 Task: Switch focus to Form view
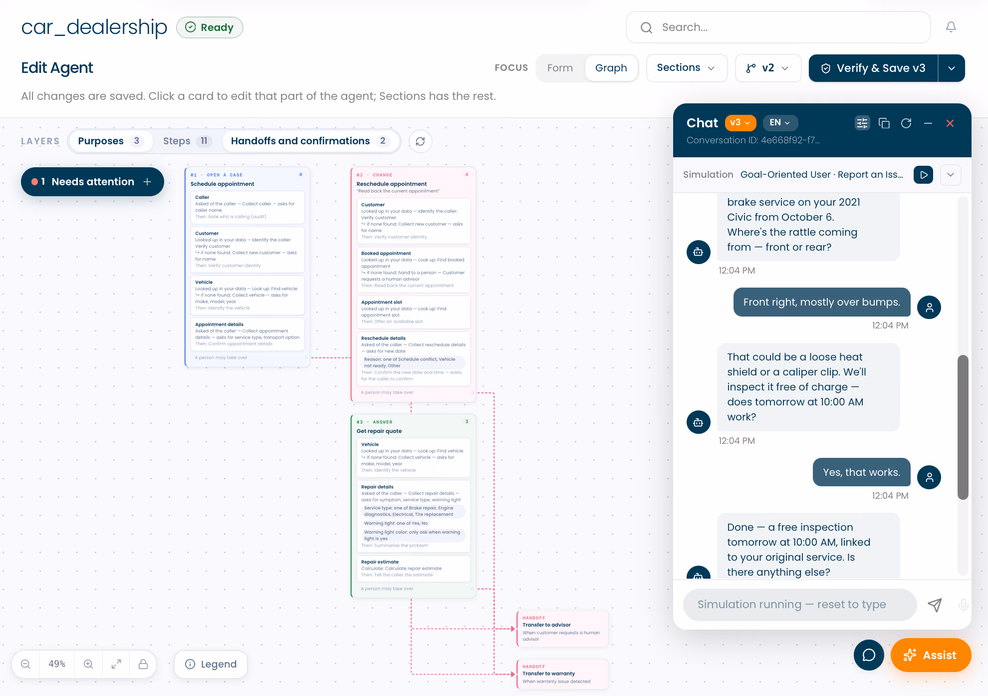click(560, 68)
